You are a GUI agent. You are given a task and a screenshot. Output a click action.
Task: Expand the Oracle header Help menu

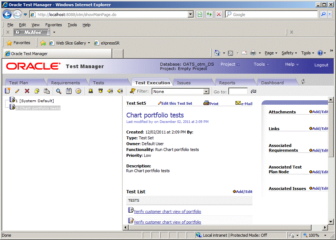292,64
